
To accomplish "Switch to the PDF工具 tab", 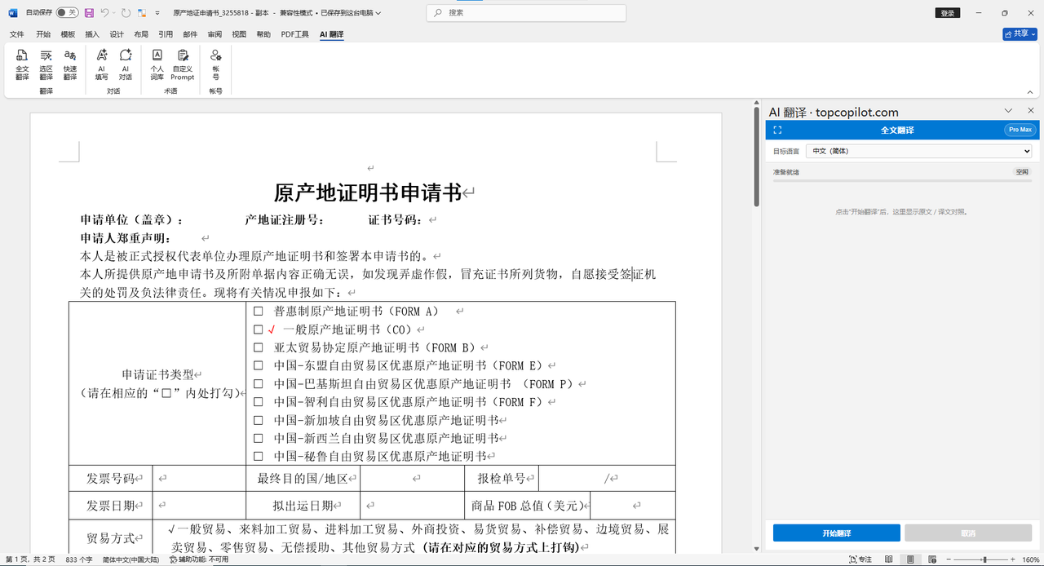I will (x=294, y=34).
